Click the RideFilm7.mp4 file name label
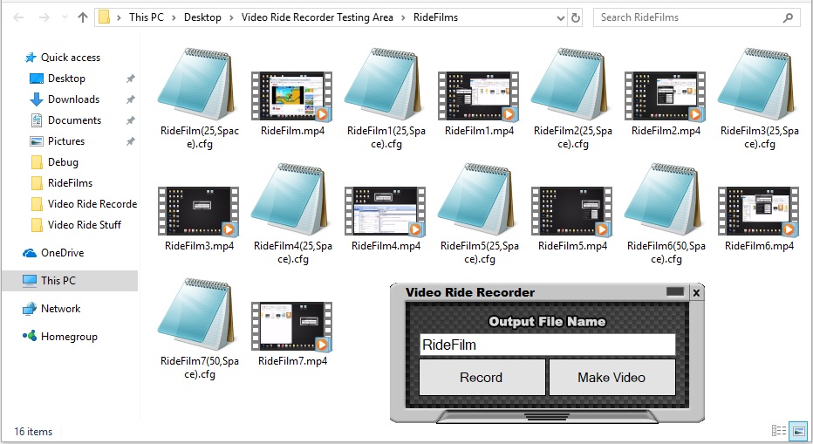813x444 pixels. (x=292, y=361)
